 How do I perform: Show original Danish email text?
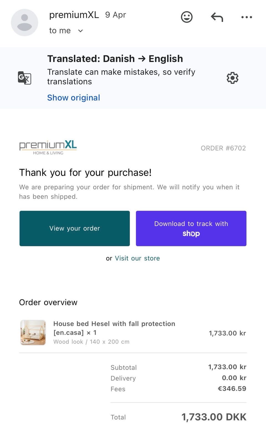pos(73,98)
